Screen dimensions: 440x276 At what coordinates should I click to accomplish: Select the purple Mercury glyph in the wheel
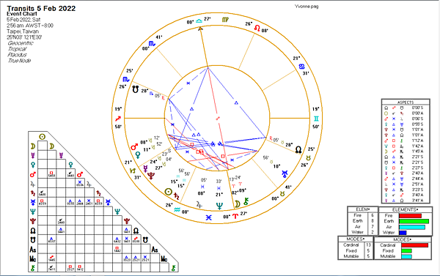145,168
